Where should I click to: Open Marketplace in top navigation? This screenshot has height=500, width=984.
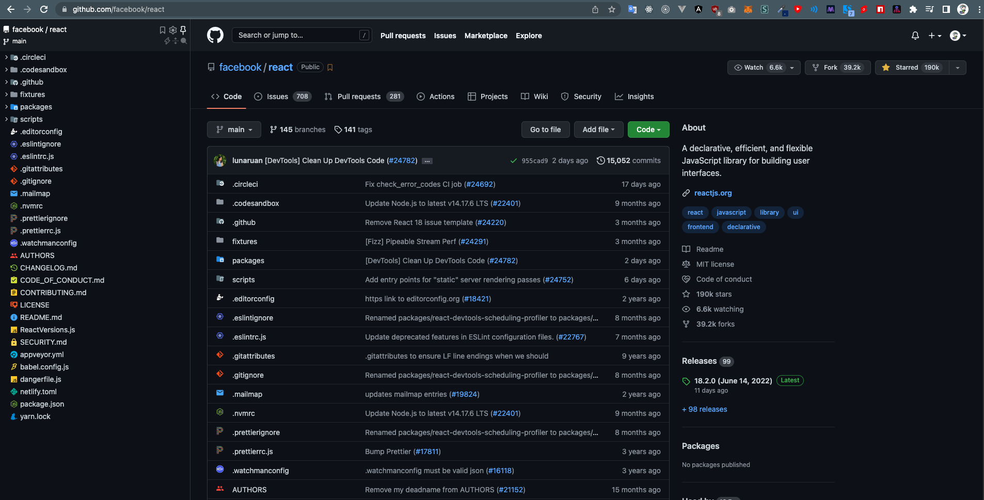pyautogui.click(x=486, y=36)
